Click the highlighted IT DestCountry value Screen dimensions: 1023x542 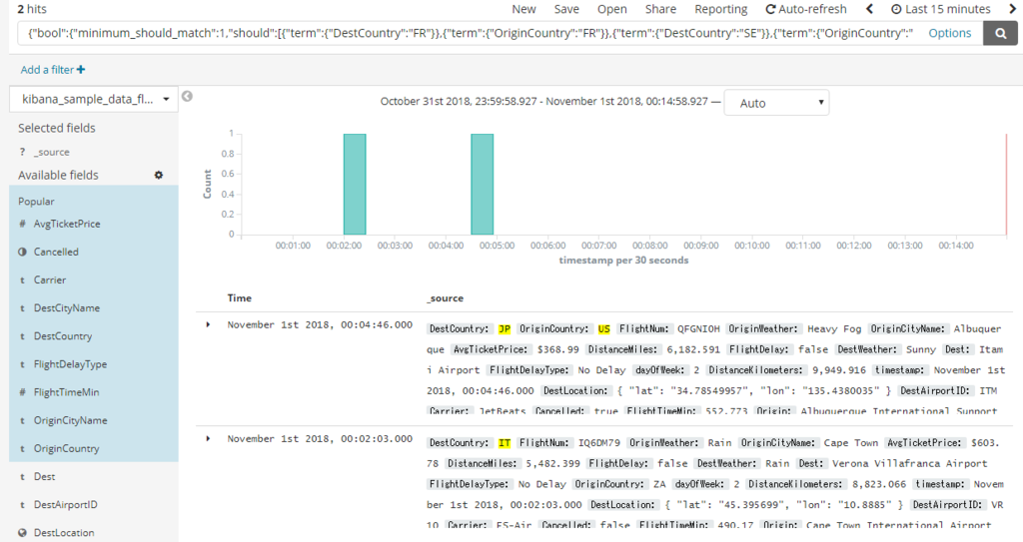click(505, 443)
